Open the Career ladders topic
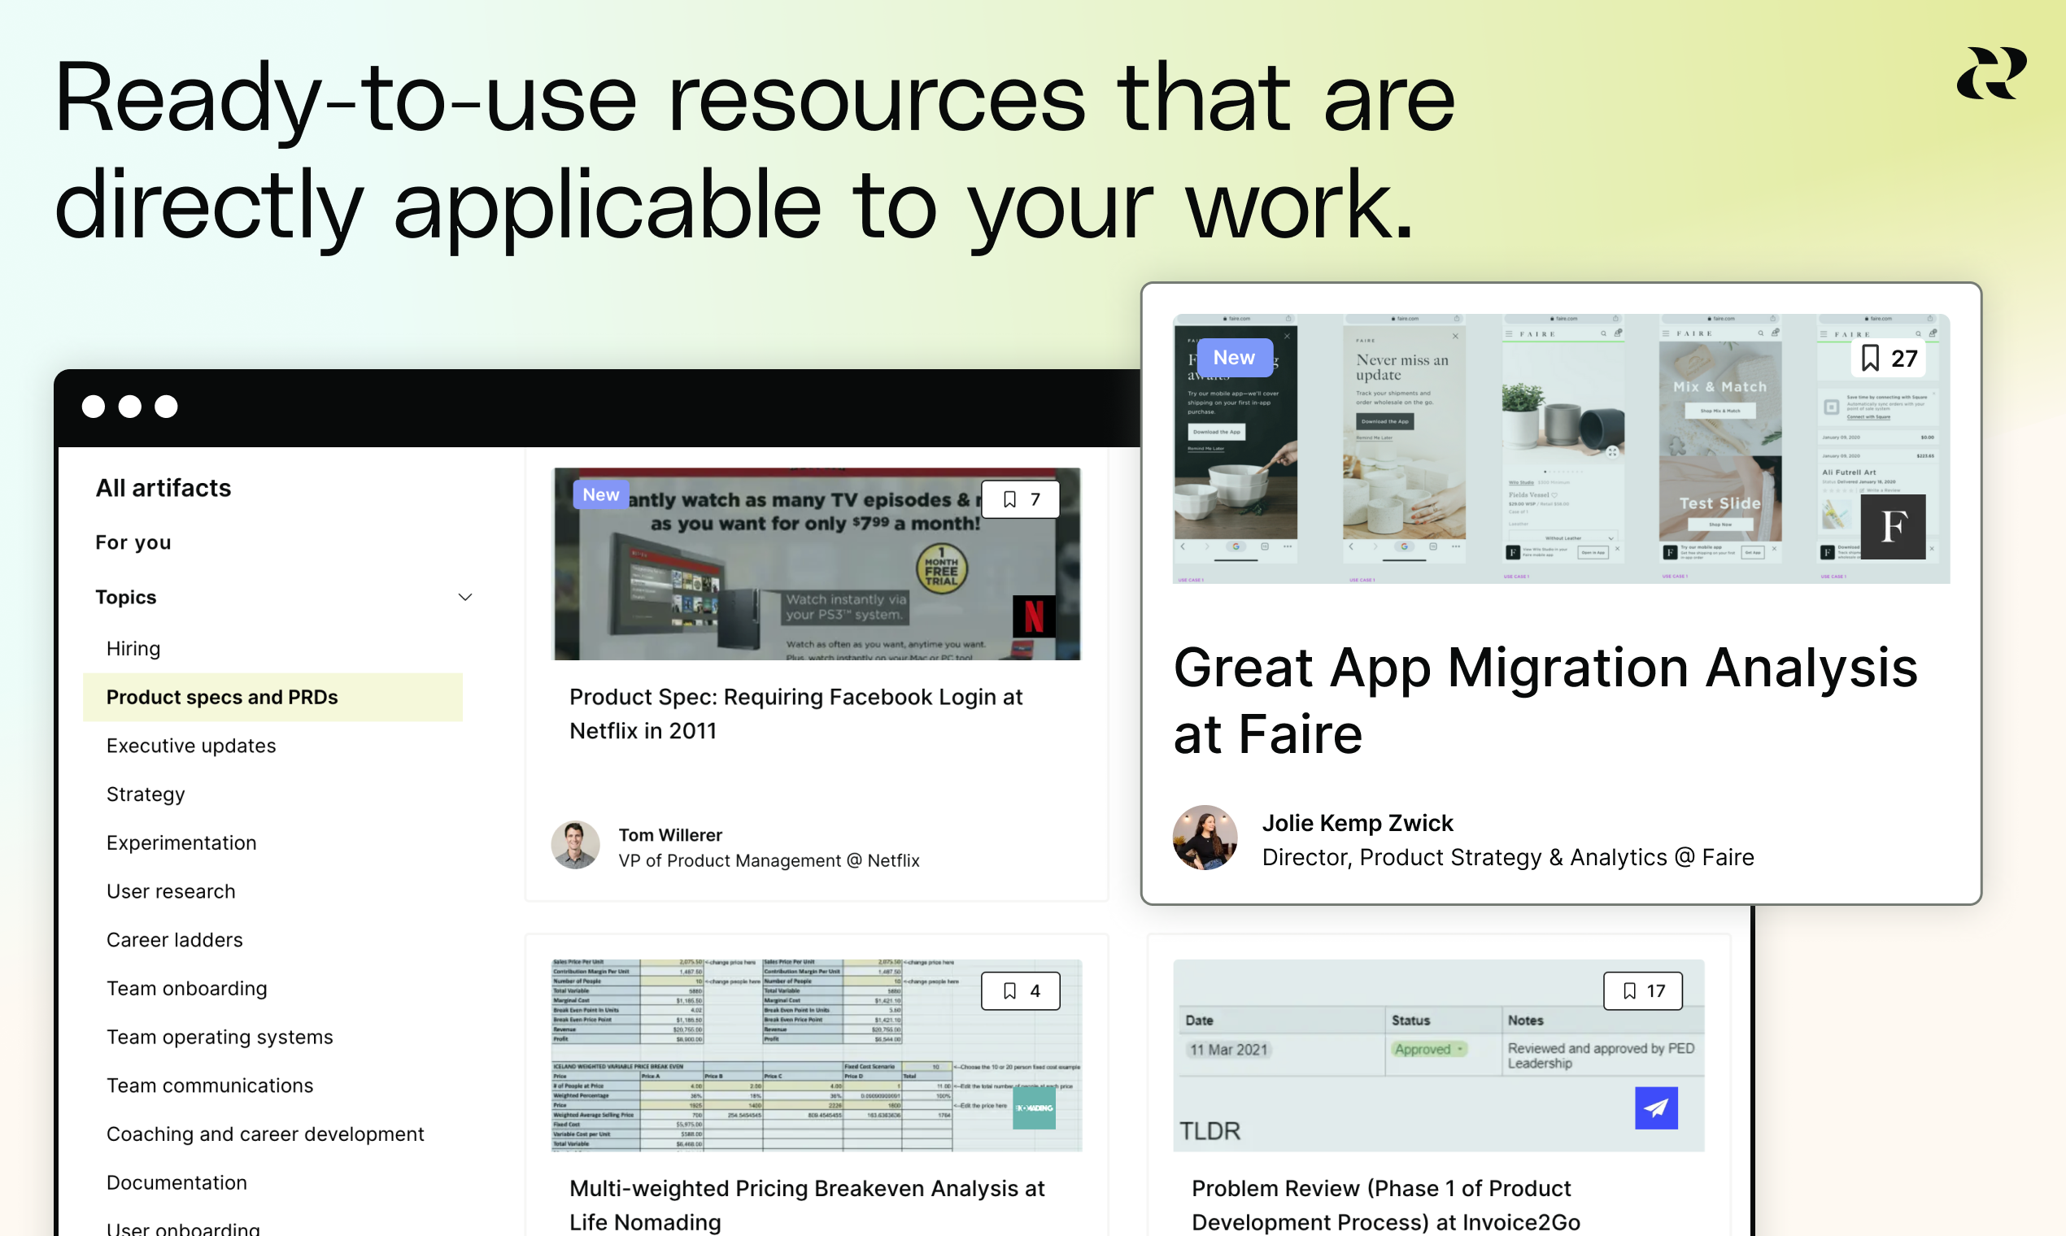 tap(174, 939)
